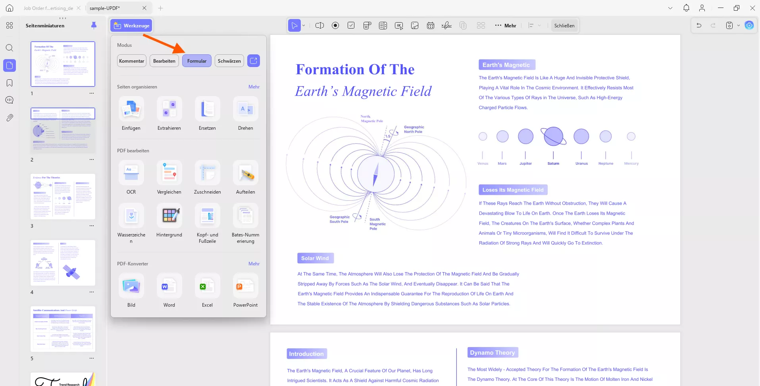
Task: Open the Wasserzeichen tool
Action: click(x=131, y=223)
